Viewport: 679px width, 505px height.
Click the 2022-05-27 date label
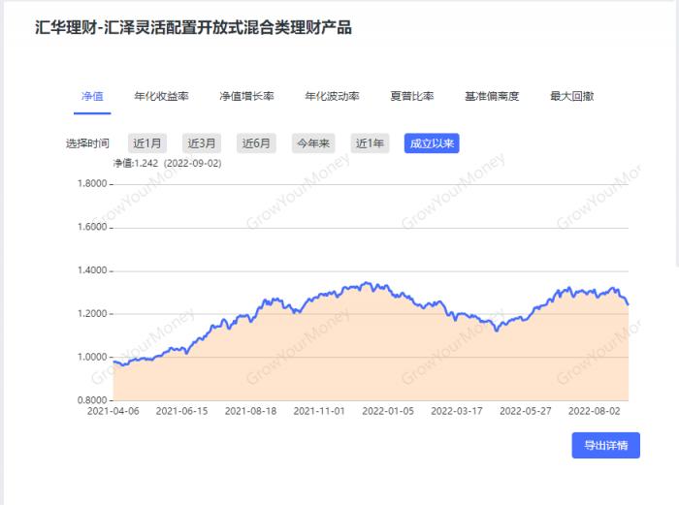coord(526,411)
